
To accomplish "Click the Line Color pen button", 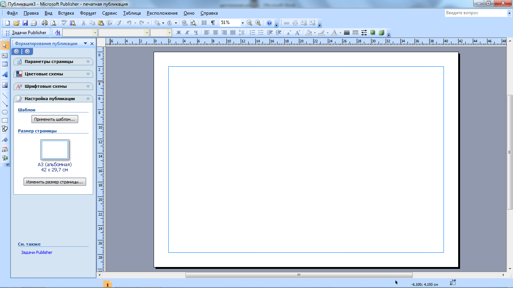I will (x=321, y=33).
